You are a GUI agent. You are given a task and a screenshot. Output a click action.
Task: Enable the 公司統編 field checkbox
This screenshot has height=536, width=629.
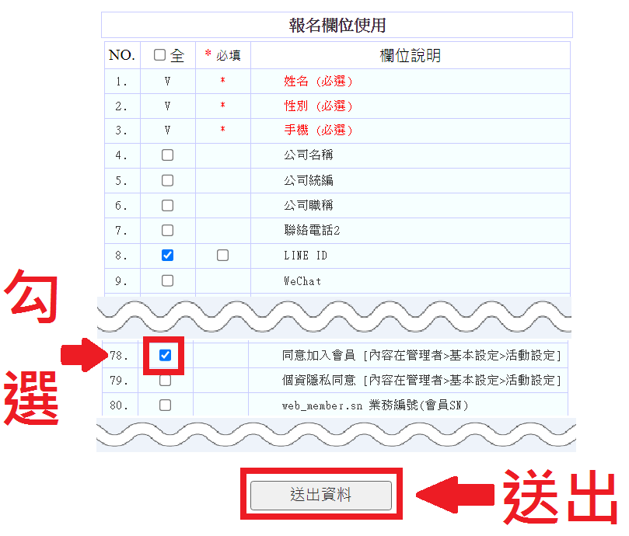click(x=167, y=180)
